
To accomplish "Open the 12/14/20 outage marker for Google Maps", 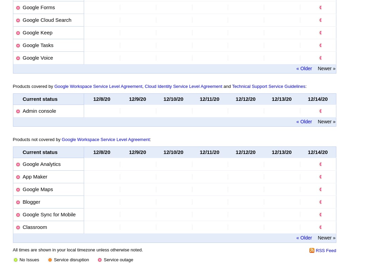I will click(x=321, y=189).
